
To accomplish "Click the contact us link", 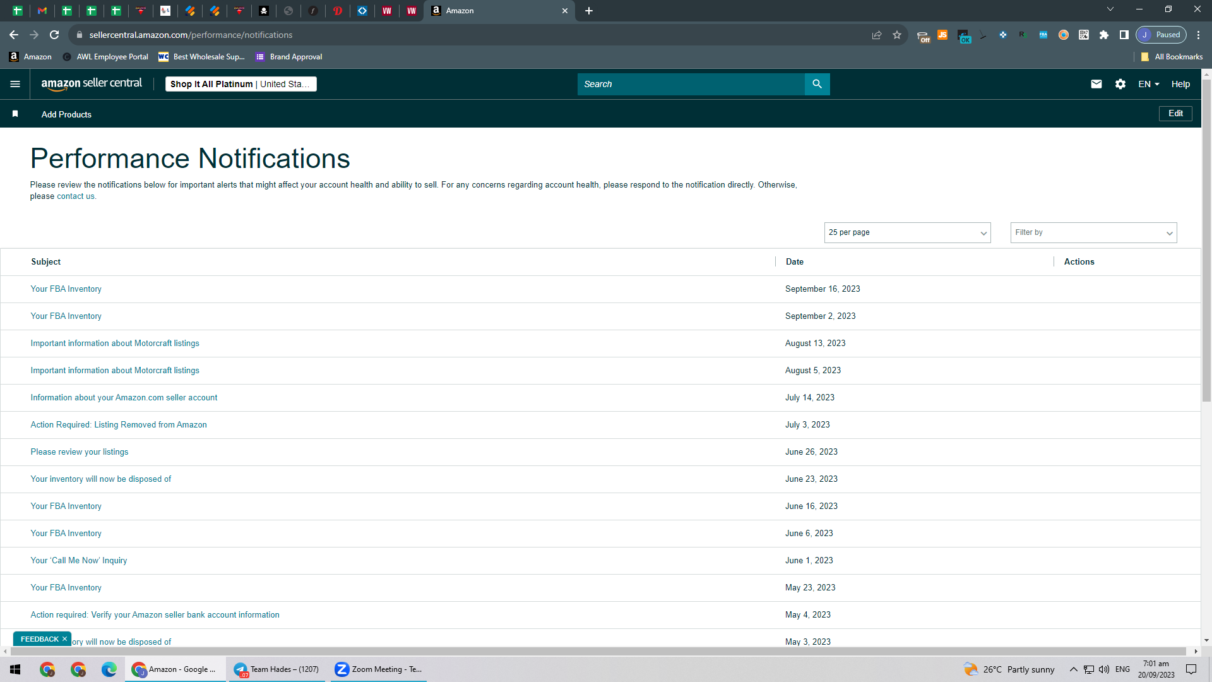I will pos(76,196).
